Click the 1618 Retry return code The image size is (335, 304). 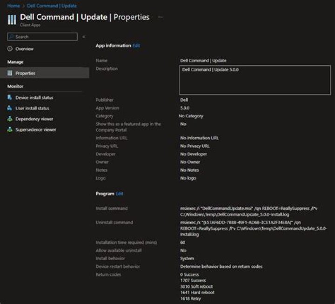pyautogui.click(x=191, y=299)
